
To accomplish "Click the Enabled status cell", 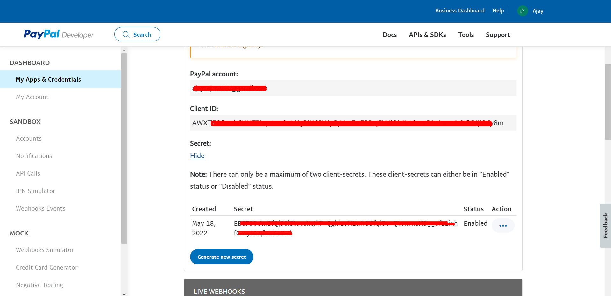I will coord(475,223).
